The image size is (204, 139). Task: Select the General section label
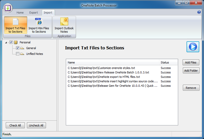31,48
